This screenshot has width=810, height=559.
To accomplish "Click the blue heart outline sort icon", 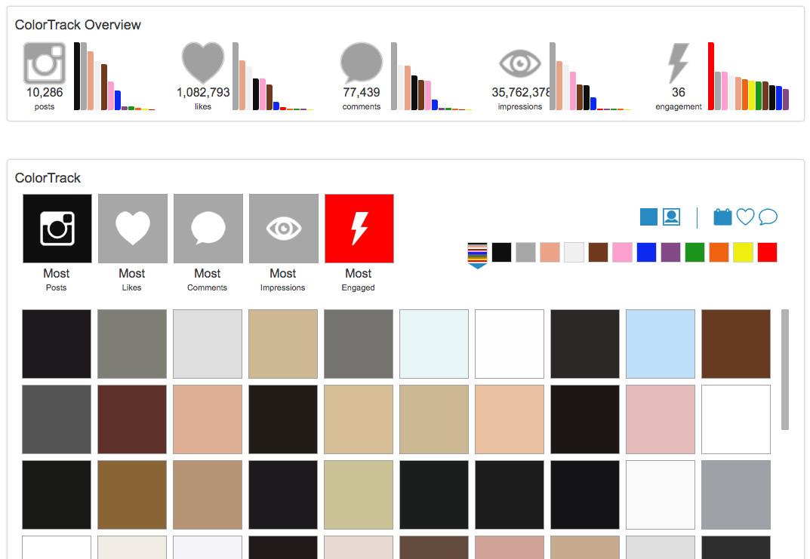I will click(x=745, y=217).
